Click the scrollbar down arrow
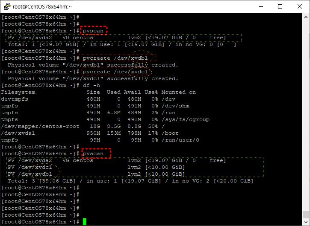 (306, 222)
